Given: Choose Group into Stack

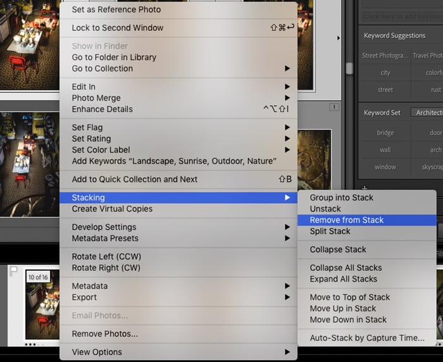Looking at the screenshot, I should tap(367, 197).
